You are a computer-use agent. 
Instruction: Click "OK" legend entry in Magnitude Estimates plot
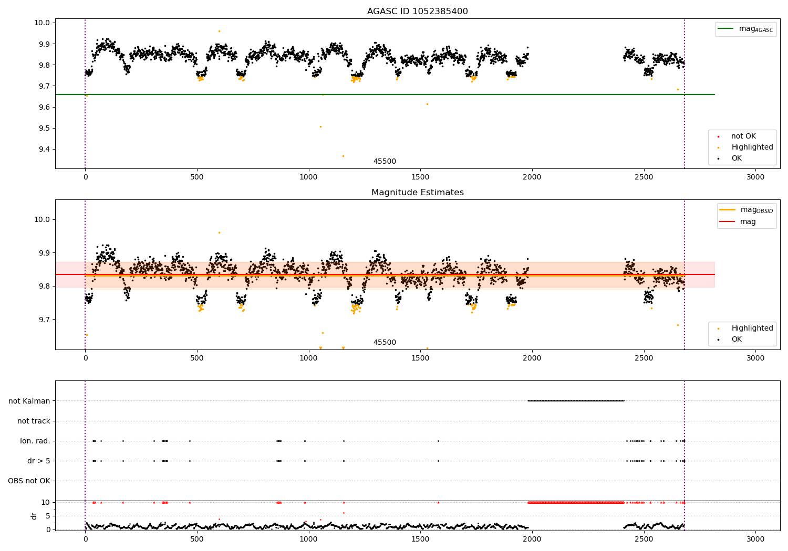[737, 340]
